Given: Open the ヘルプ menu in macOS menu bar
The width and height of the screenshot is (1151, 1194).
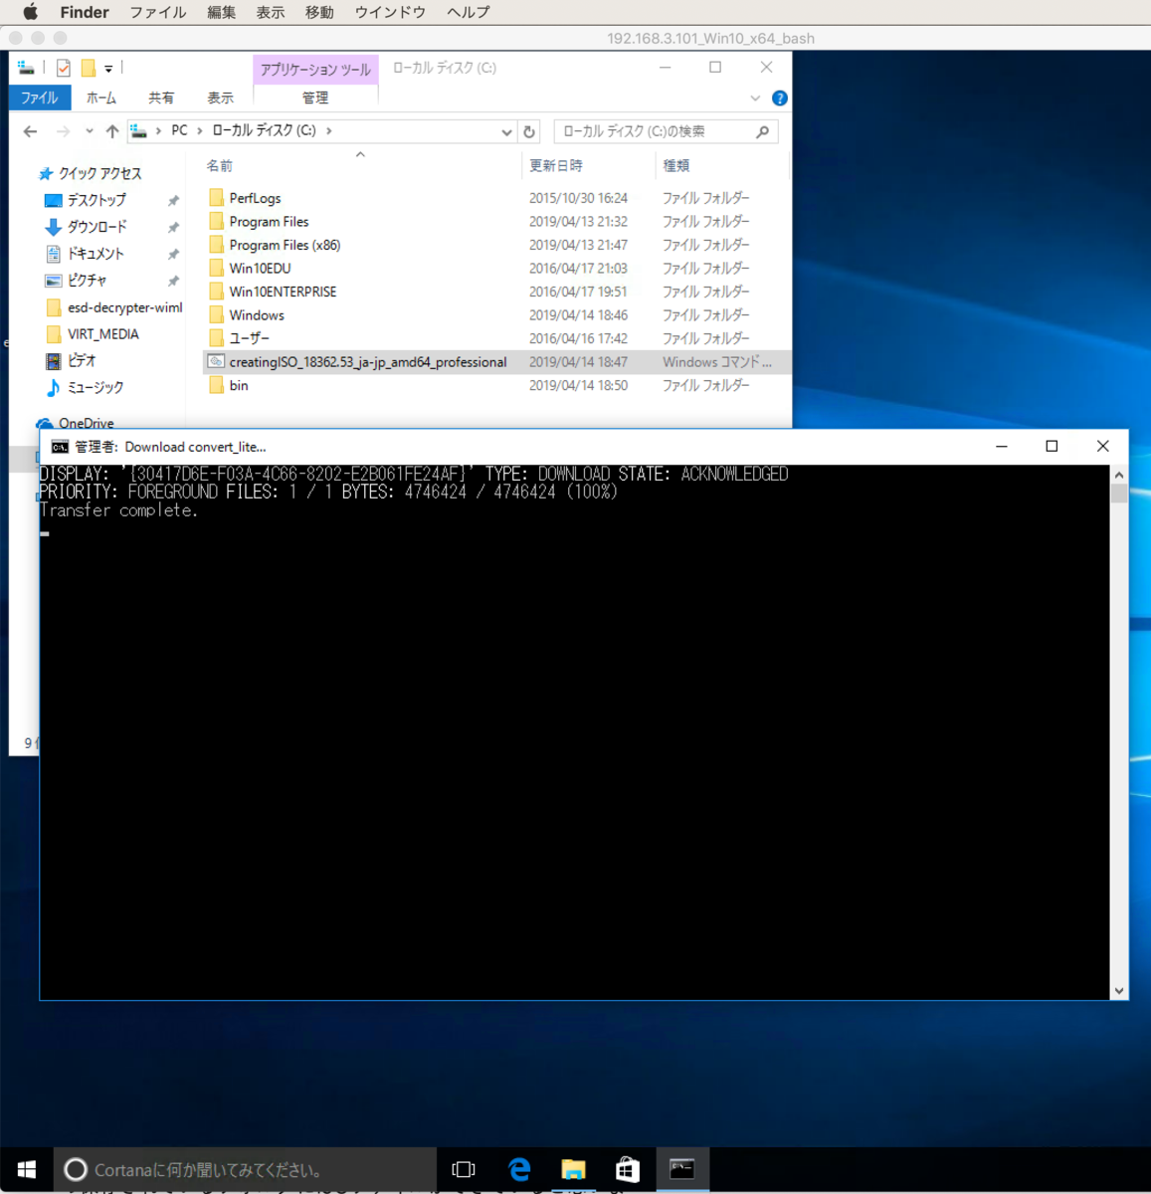Looking at the screenshot, I should [469, 12].
